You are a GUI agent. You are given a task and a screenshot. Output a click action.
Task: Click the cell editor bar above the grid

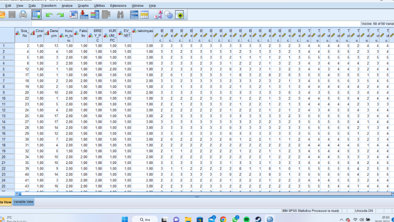click(x=196, y=24)
